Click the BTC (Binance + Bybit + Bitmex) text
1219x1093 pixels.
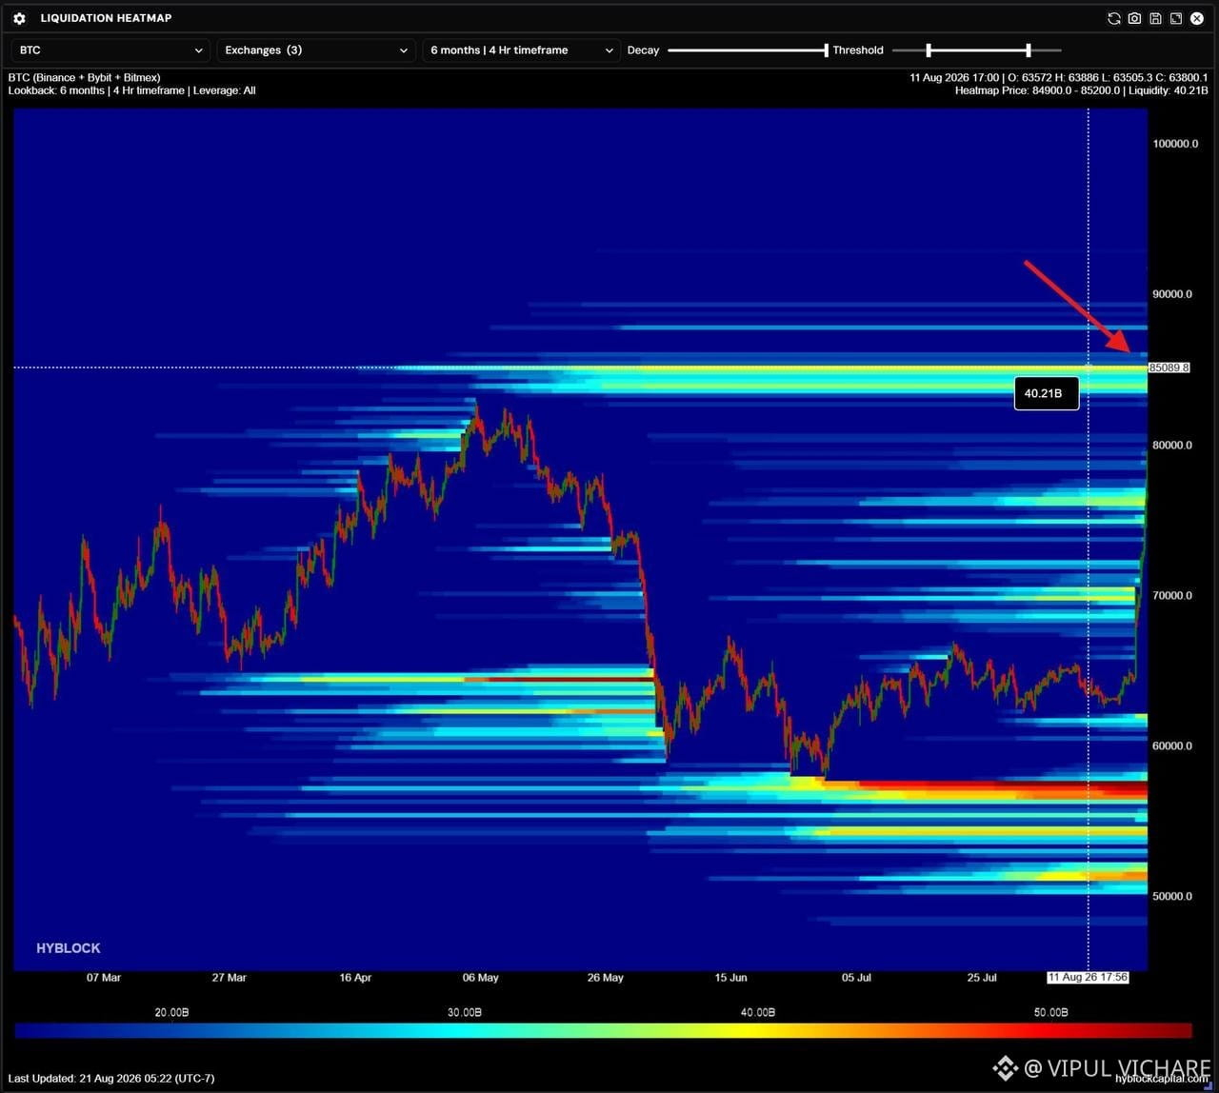[84, 78]
